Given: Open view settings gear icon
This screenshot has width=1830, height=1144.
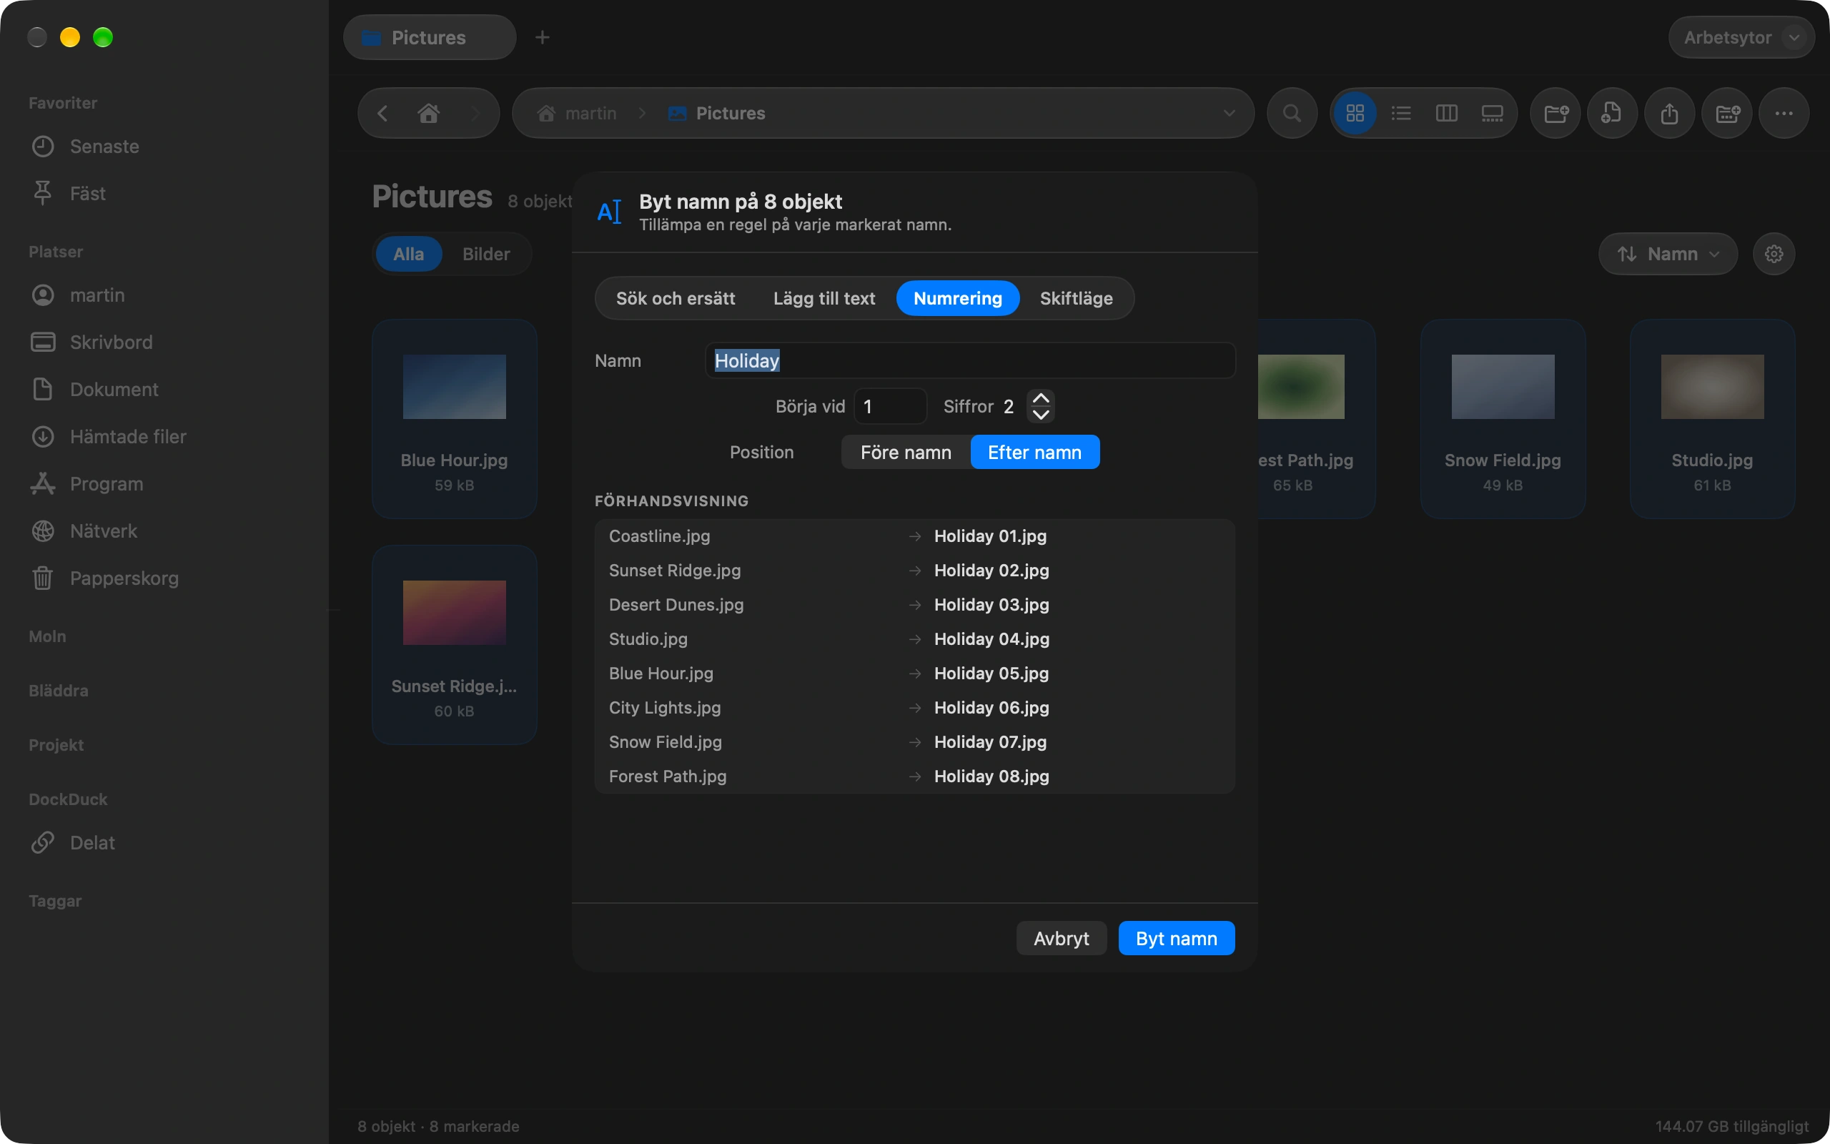Looking at the screenshot, I should [1774, 255].
